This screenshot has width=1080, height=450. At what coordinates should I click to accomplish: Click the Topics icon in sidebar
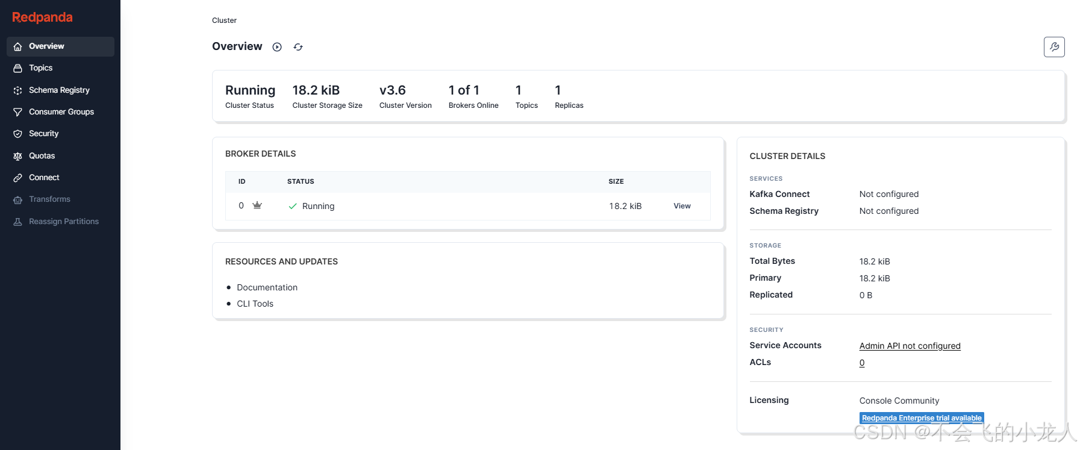tap(18, 68)
